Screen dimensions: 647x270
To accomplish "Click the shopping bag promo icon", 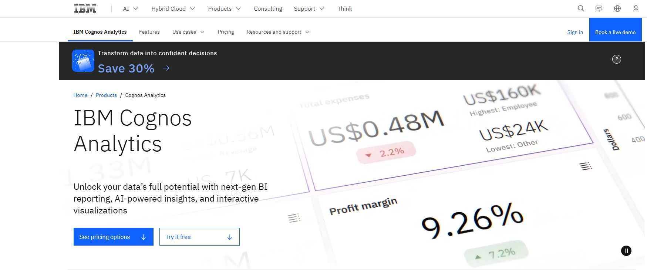I will (x=83, y=61).
